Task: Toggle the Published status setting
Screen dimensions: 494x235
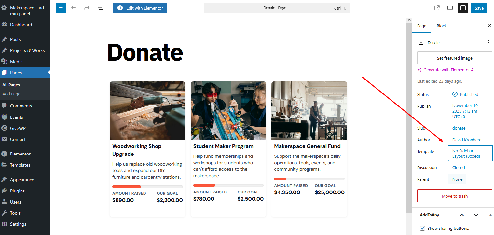Action: point(465,94)
